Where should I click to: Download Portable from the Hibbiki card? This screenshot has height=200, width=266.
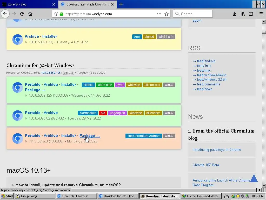32,85
